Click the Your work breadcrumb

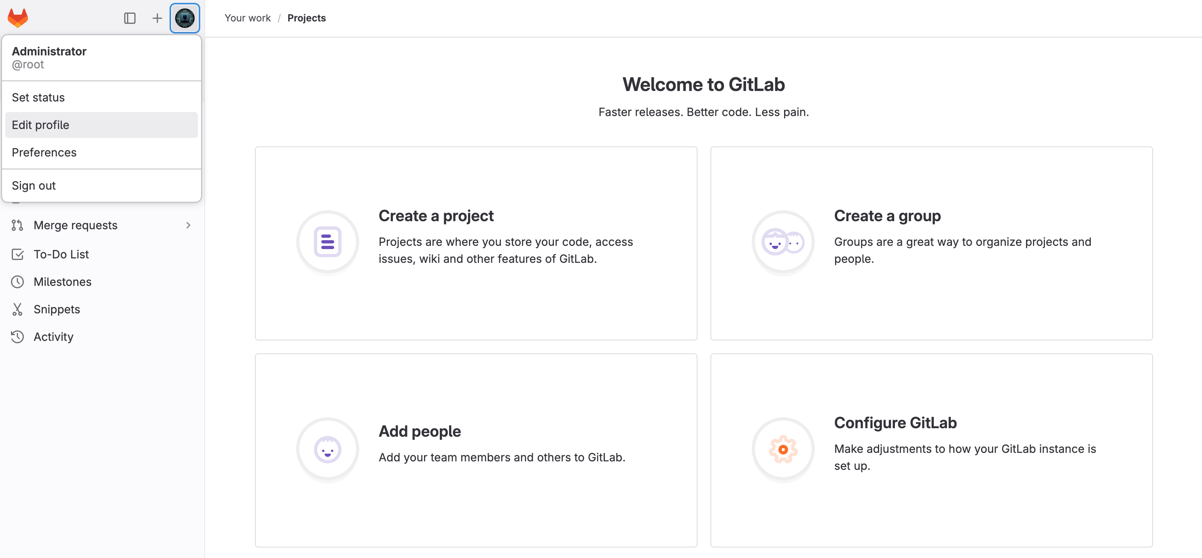coord(247,18)
